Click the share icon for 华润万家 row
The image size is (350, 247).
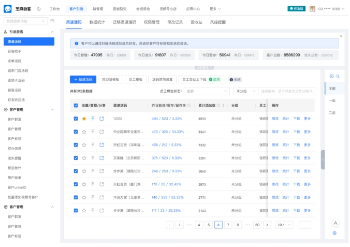101,197
